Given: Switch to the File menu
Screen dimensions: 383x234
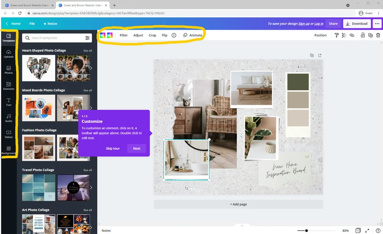Looking at the screenshot, I should pyautogui.click(x=32, y=23).
